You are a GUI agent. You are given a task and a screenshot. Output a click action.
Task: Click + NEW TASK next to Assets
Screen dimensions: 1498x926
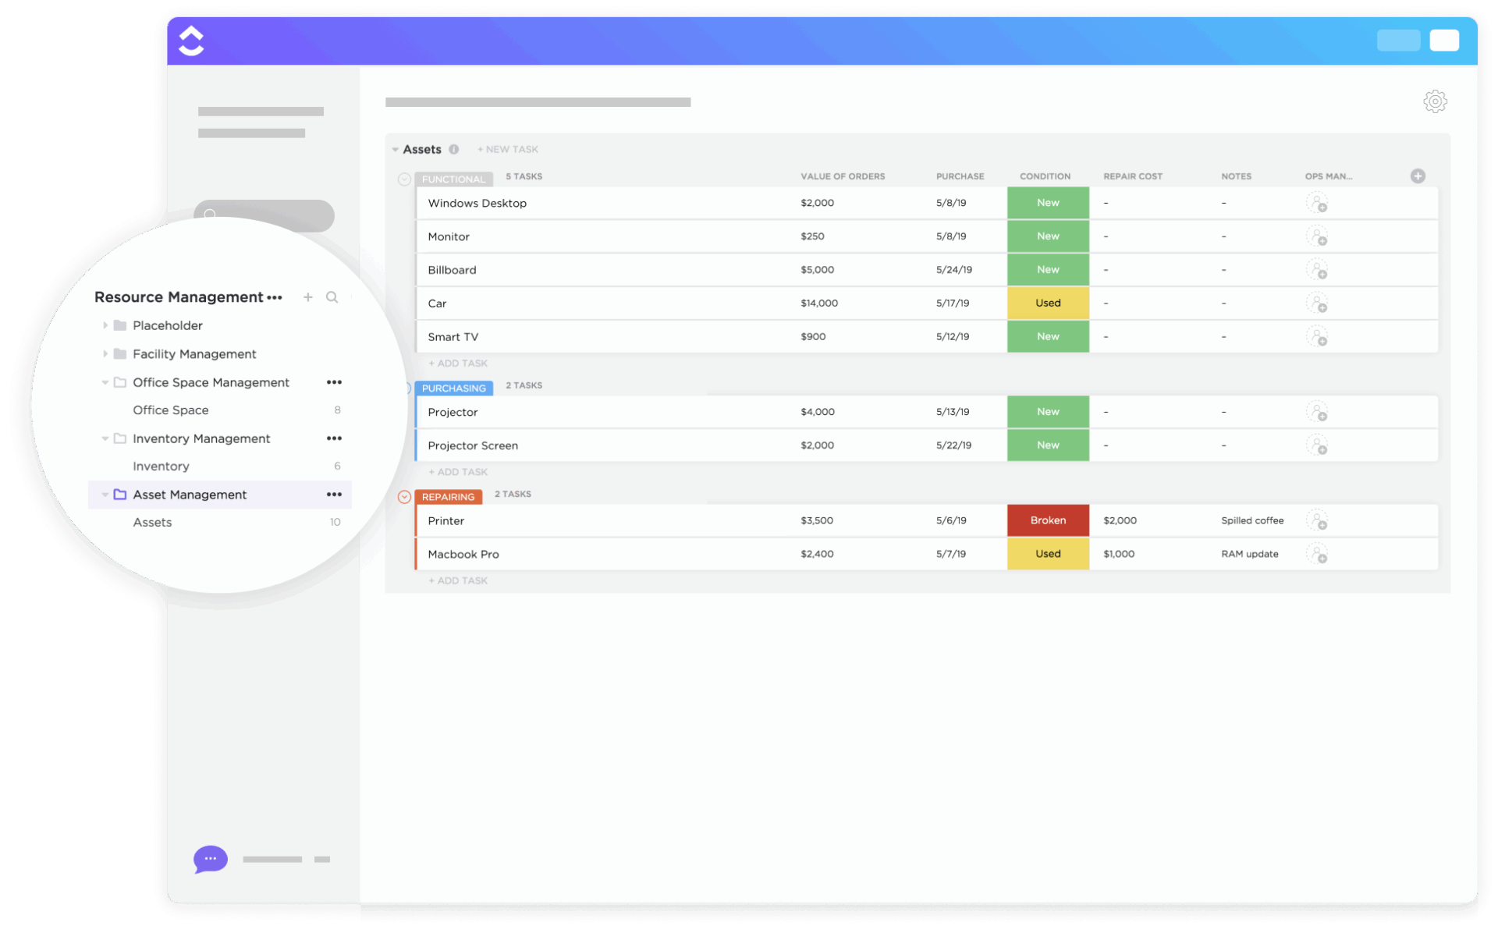508,149
